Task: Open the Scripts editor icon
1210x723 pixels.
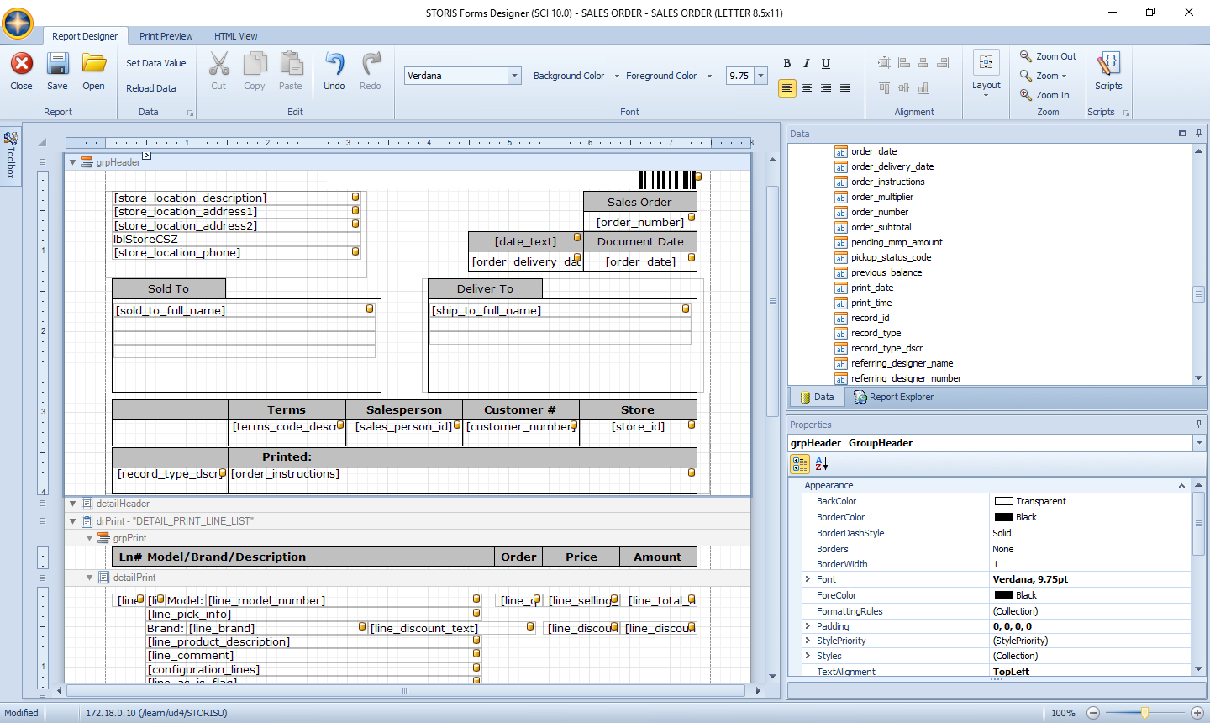Action: 1108,64
